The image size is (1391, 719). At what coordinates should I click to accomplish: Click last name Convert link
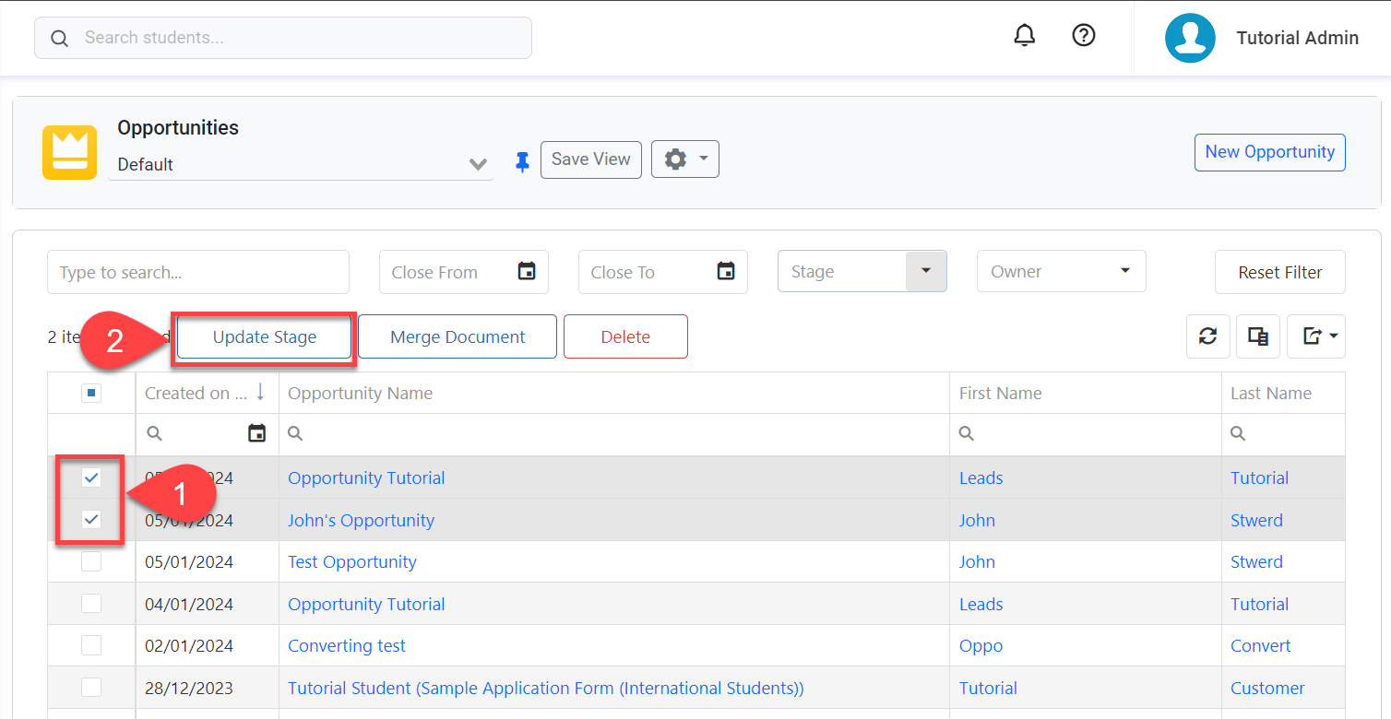pyautogui.click(x=1261, y=645)
